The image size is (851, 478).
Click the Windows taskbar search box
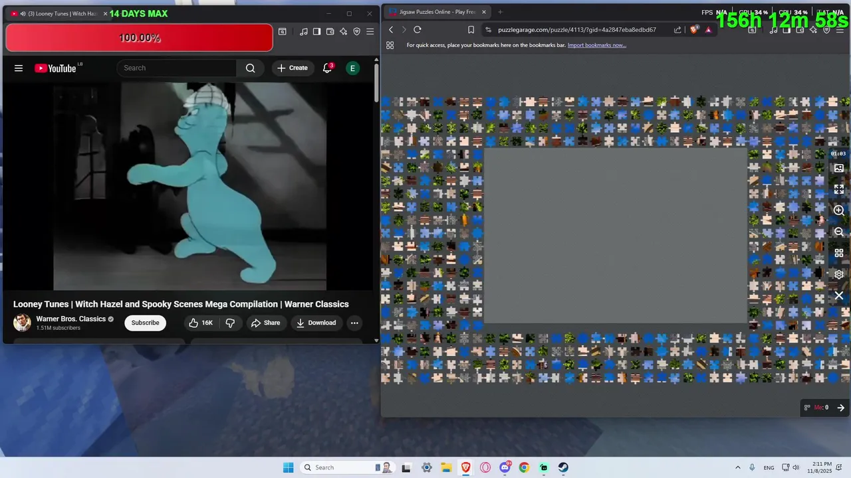pos(348,467)
